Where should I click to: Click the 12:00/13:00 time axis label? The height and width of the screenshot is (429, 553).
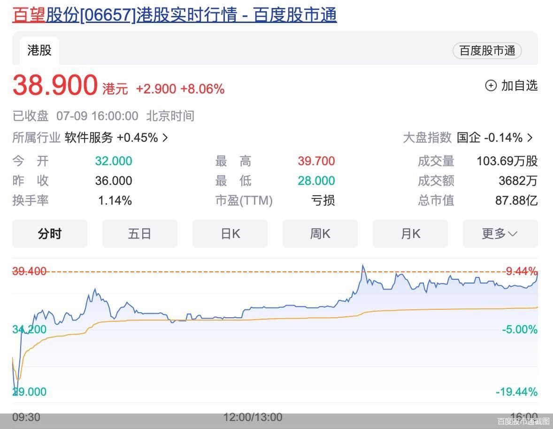point(253,417)
